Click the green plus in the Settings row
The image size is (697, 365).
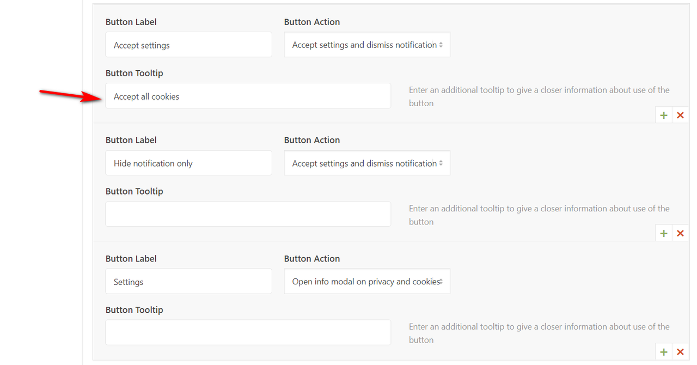coord(664,352)
